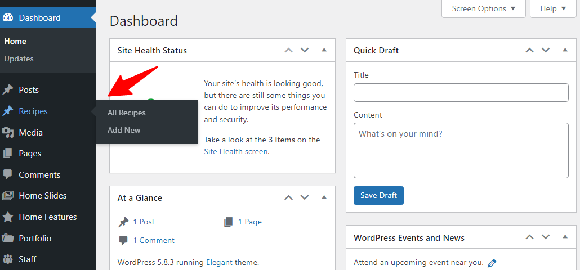Image resolution: width=580 pixels, height=270 pixels.
Task: Move WordPress Events and News widget down
Action: coord(546,237)
